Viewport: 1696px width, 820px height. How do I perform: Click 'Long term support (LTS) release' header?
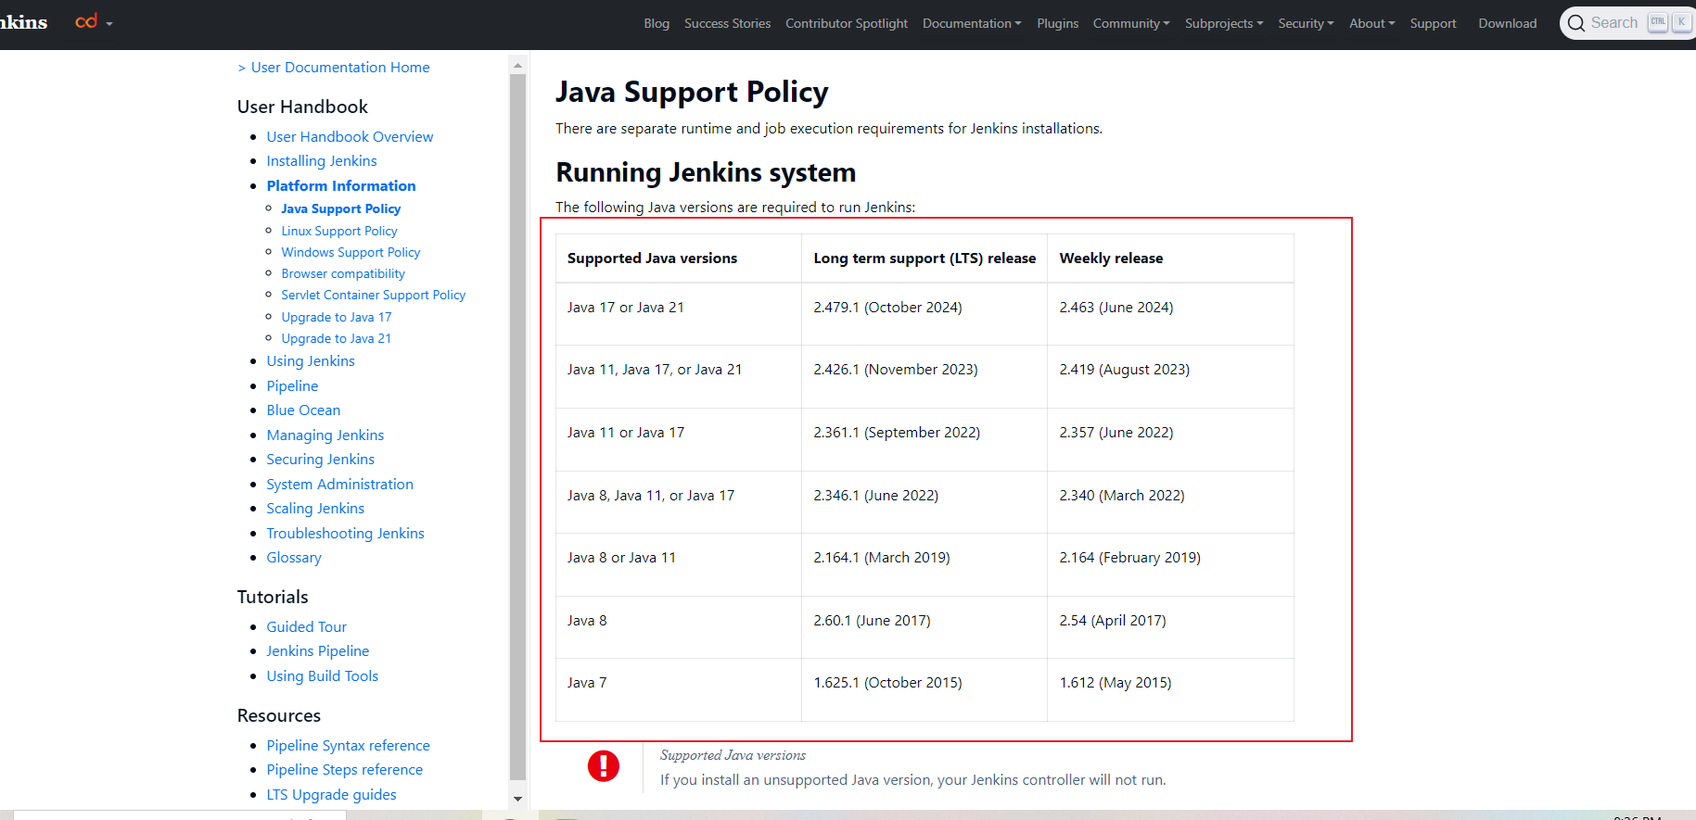pos(925,259)
